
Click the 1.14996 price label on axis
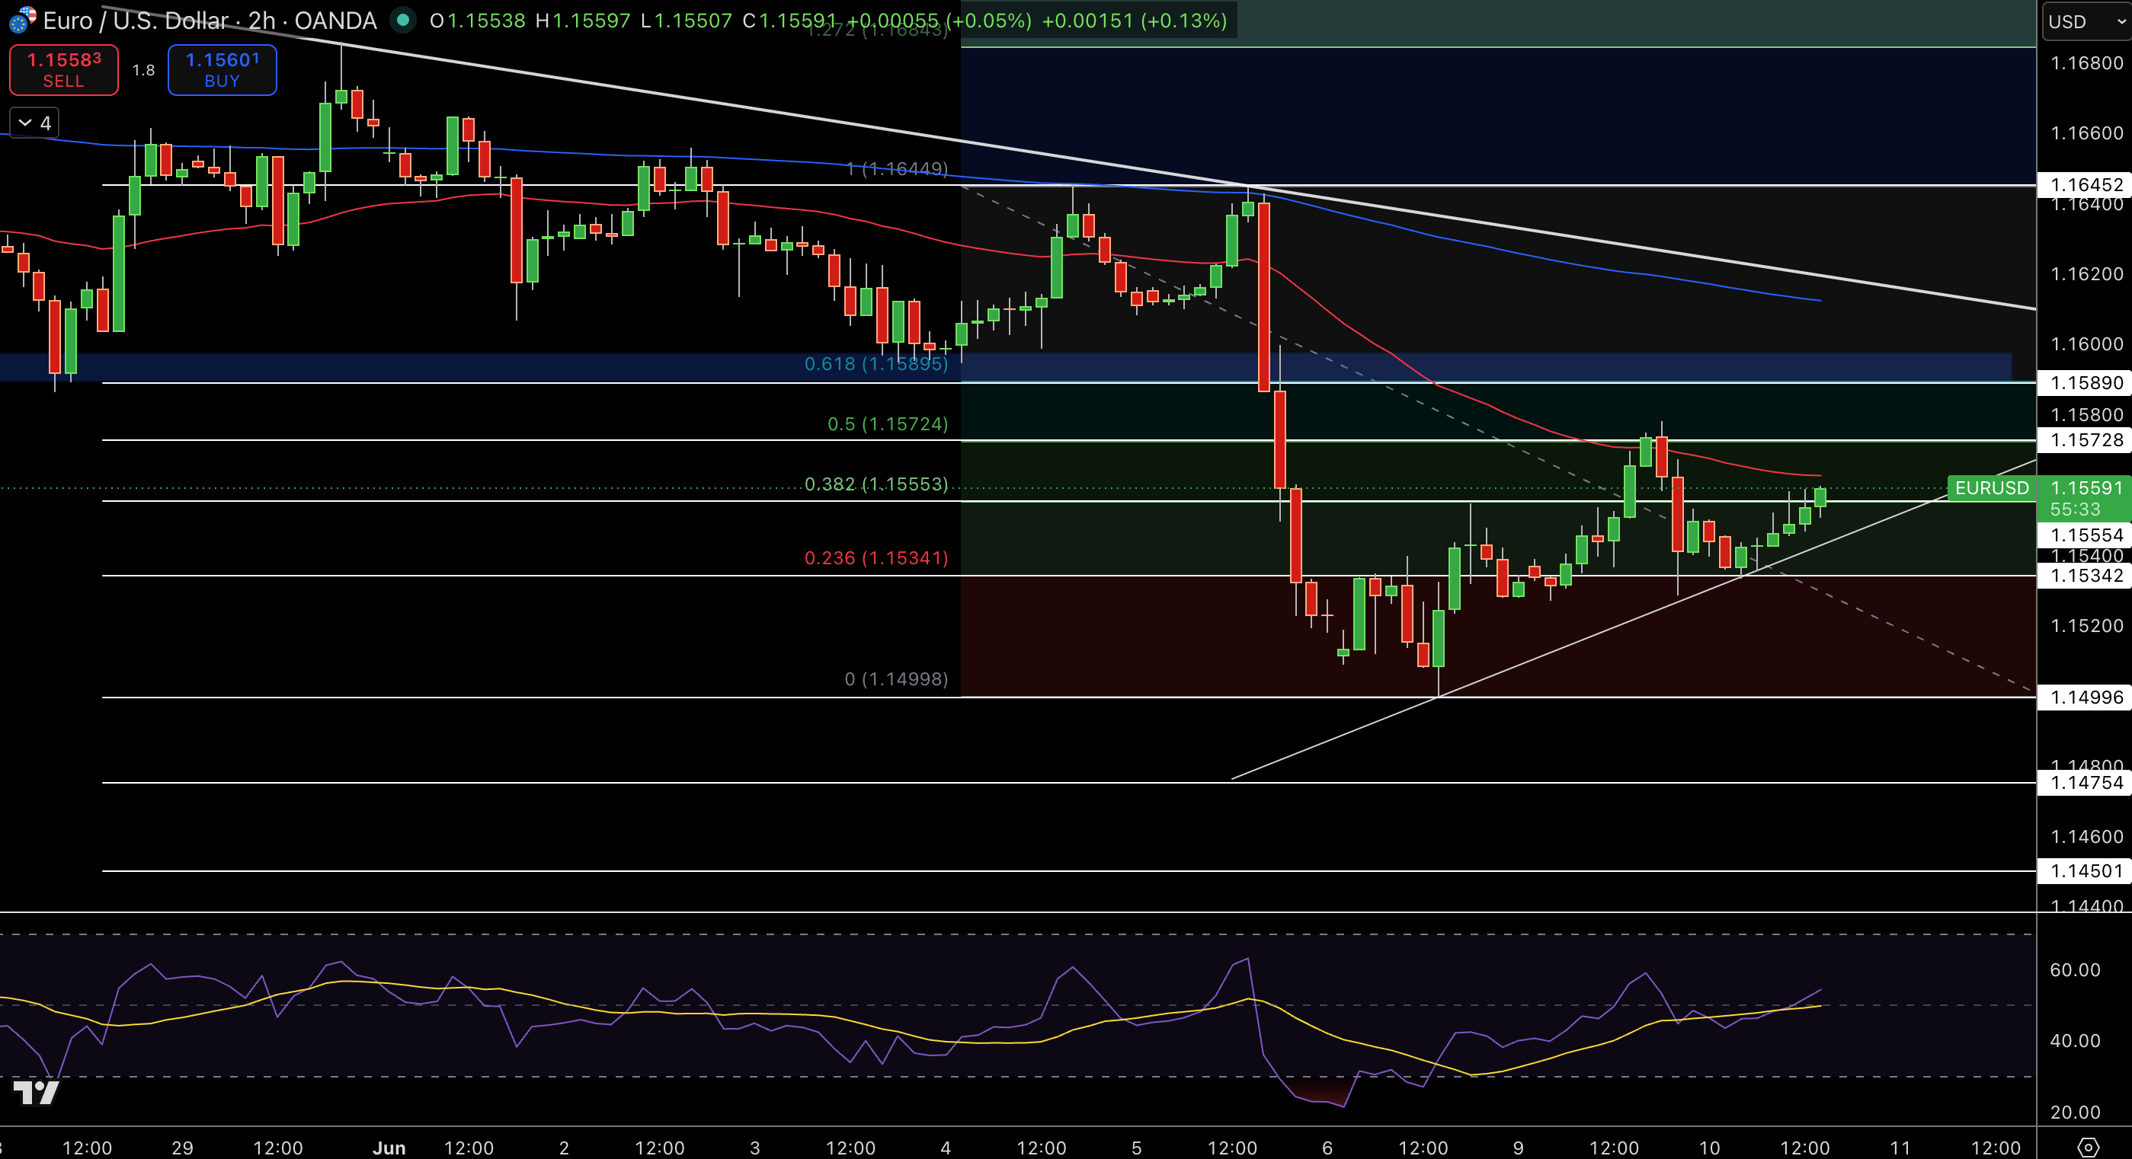click(2086, 698)
